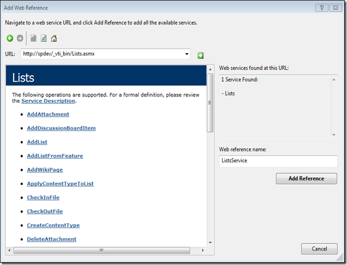Click the browser pane scroll down arrow

pyautogui.click(x=210, y=243)
